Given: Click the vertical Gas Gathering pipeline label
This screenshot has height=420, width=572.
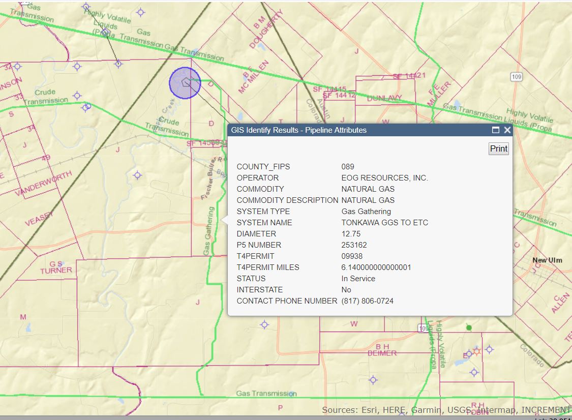Looking at the screenshot, I should tap(208, 231).
